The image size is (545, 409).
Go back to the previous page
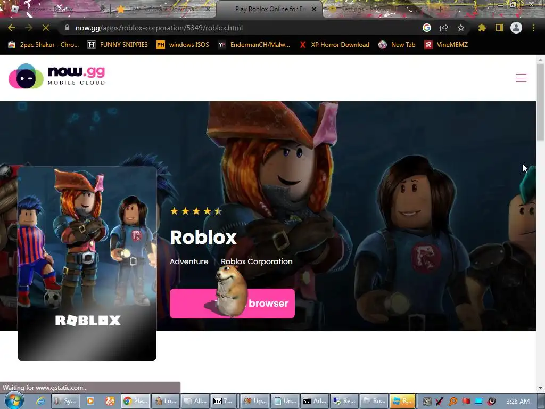click(12, 28)
